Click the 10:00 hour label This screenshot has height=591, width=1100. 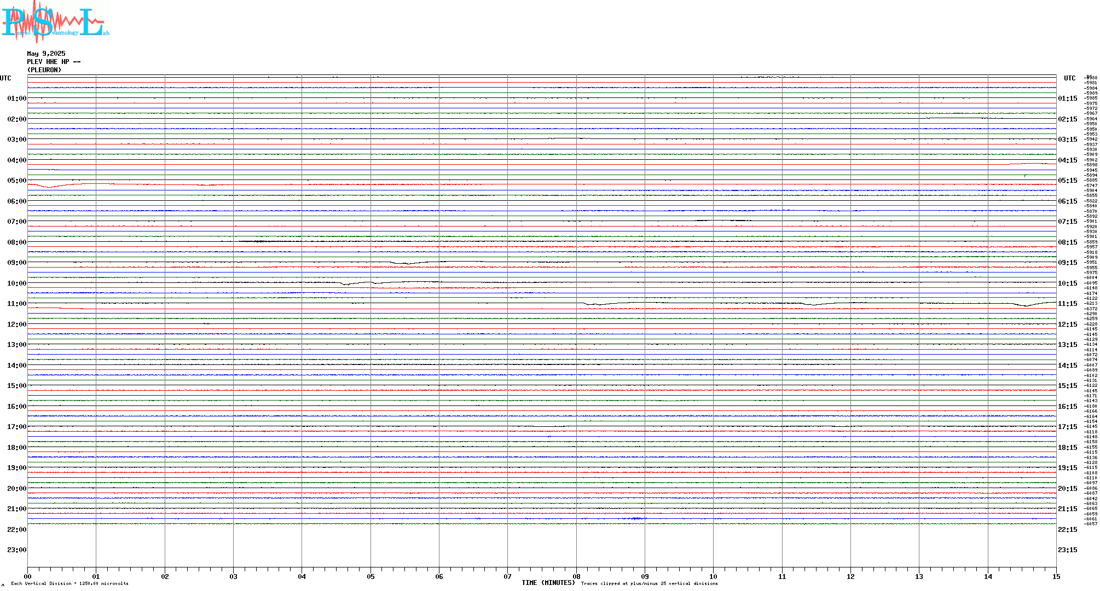tap(17, 283)
